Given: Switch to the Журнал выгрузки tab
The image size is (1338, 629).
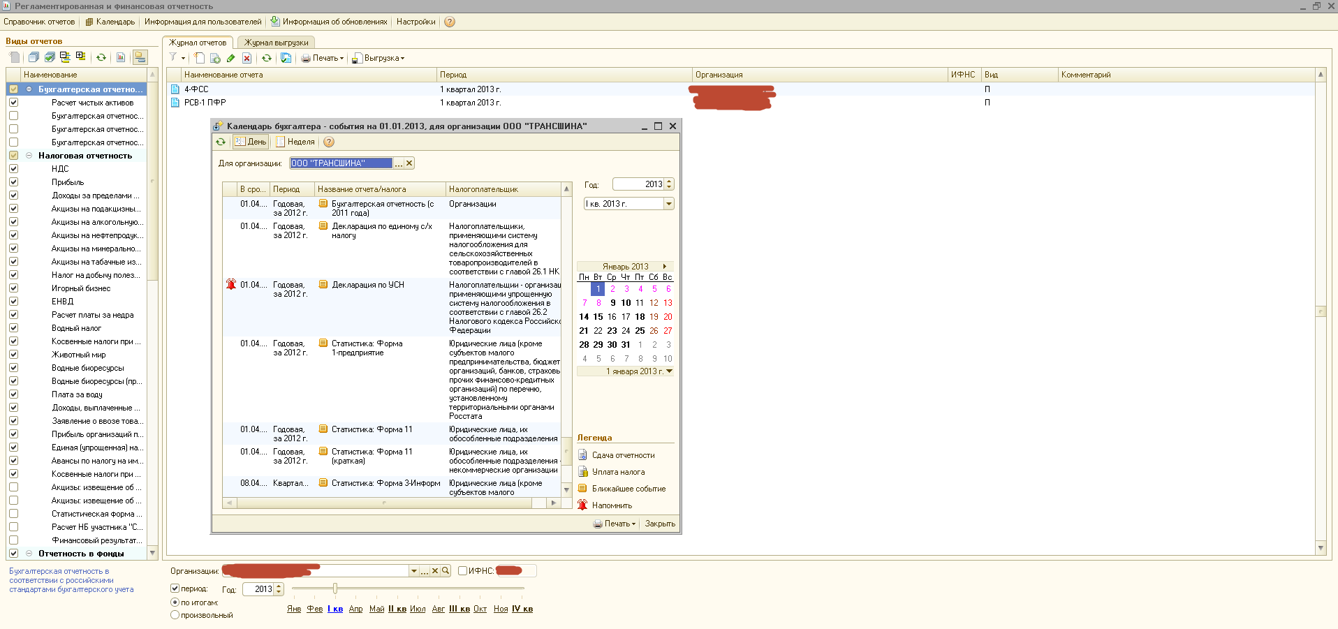Looking at the screenshot, I should coord(277,43).
